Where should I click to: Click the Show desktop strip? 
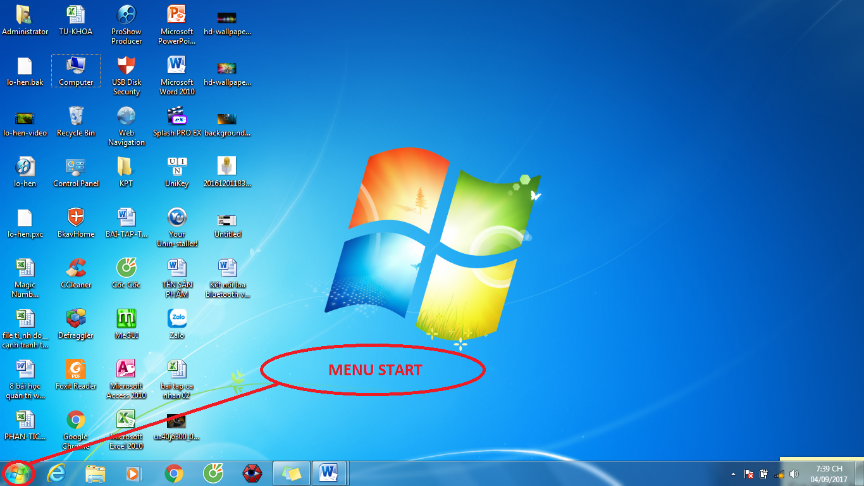click(x=860, y=474)
